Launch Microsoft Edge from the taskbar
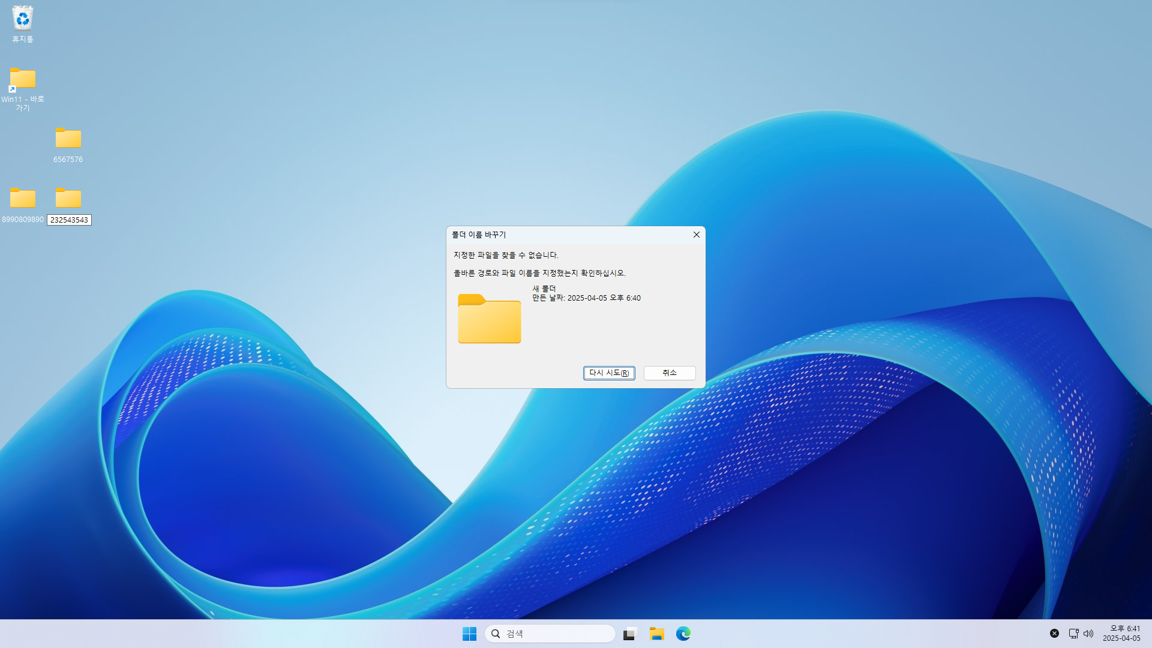Viewport: 1152px width, 648px height. pos(683,634)
